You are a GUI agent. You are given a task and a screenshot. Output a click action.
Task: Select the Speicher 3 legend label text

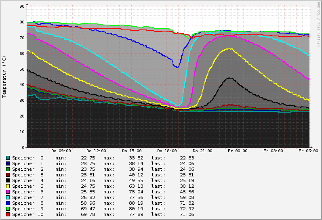[x=27, y=175]
